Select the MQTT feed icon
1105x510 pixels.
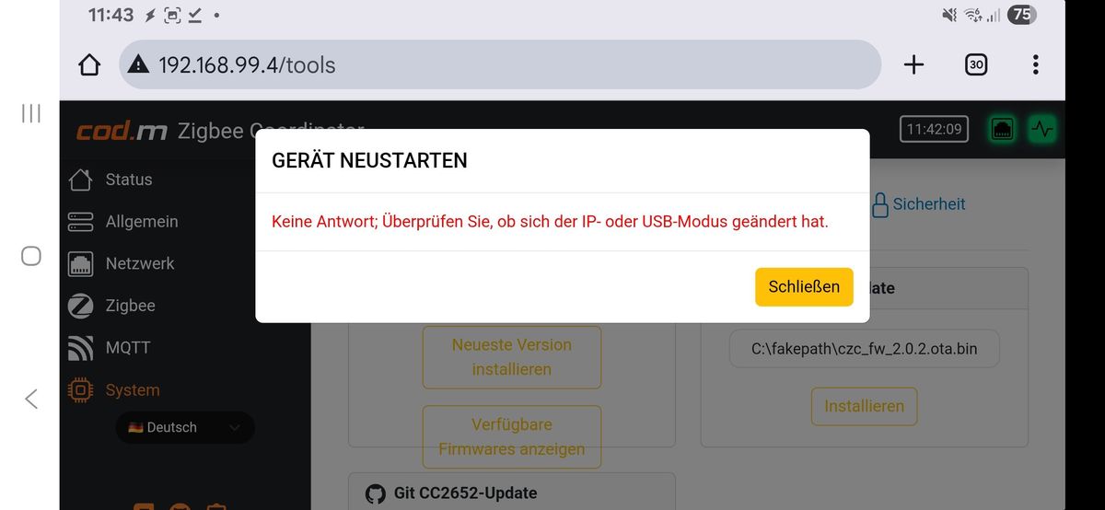pyautogui.click(x=81, y=348)
